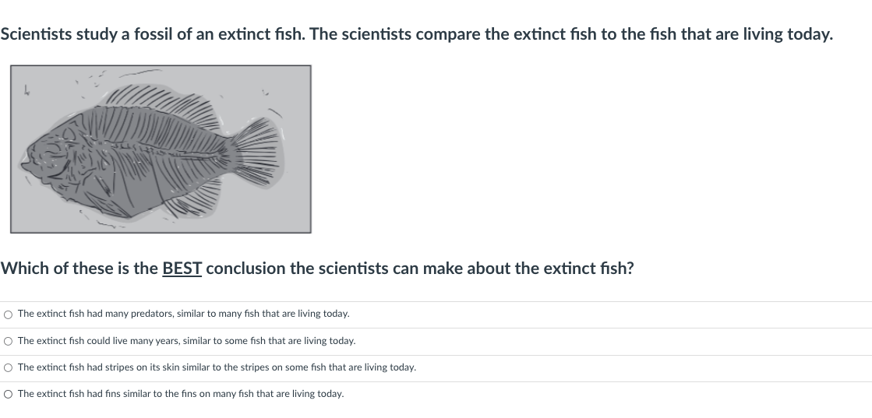Image resolution: width=872 pixels, height=418 pixels.
Task: Click the answer text about fins similar today
Action: coord(181,394)
